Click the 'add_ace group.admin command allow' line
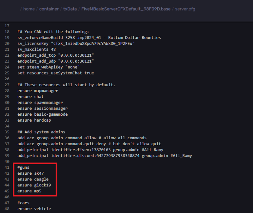The width and height of the screenshot is (253, 213). [x=82, y=138]
